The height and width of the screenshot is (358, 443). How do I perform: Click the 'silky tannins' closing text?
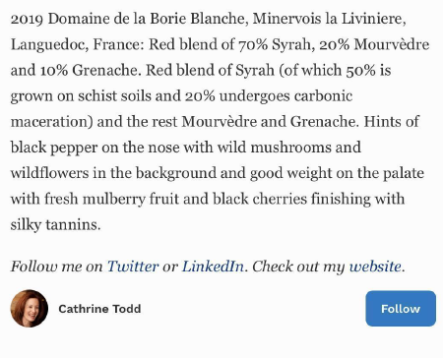tap(55, 225)
